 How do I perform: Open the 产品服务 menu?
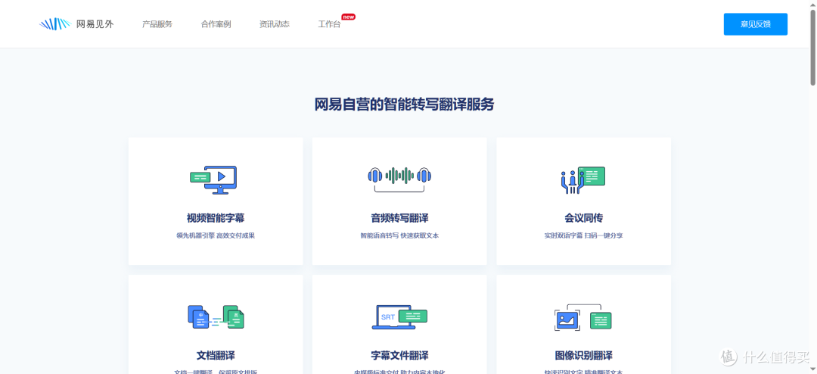(x=157, y=24)
